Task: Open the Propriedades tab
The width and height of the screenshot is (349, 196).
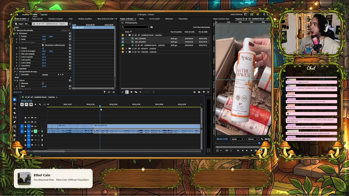Action: click(x=183, y=19)
